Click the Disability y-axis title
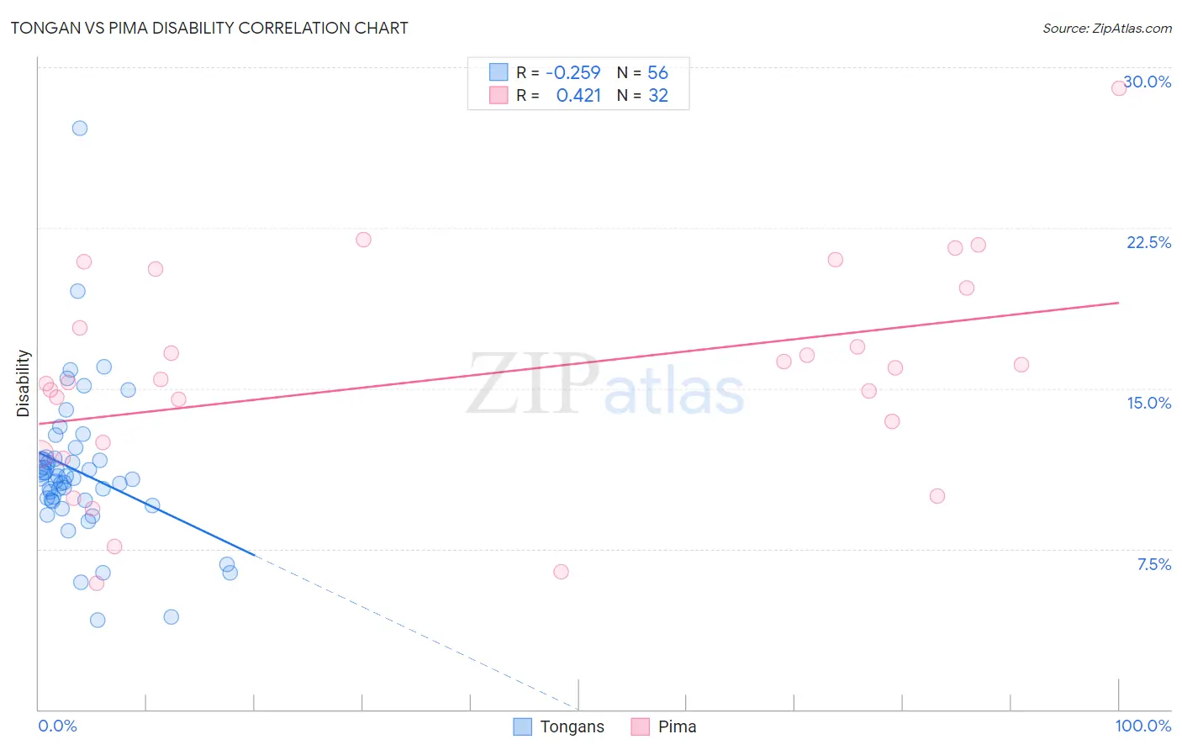Viewport: 1182px width, 750px height. [x=23, y=383]
